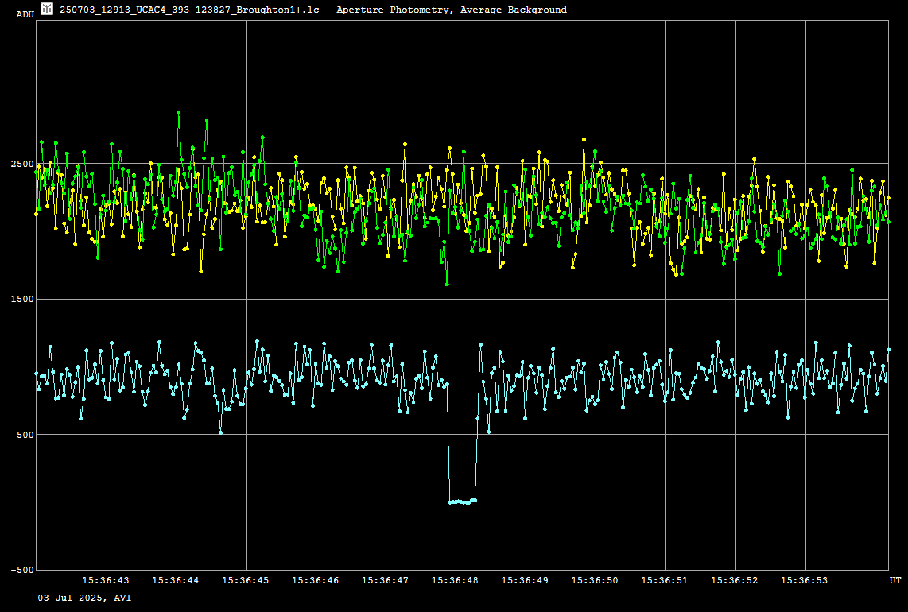This screenshot has height=612, width=908.
Task: Select the 15:36:48 time axis label
Action: point(456,581)
